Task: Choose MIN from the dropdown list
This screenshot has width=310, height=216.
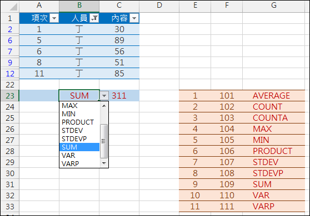Action: point(79,114)
